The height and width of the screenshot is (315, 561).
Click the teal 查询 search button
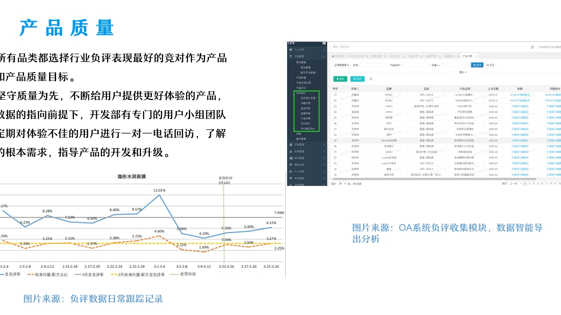pyautogui.click(x=477, y=65)
